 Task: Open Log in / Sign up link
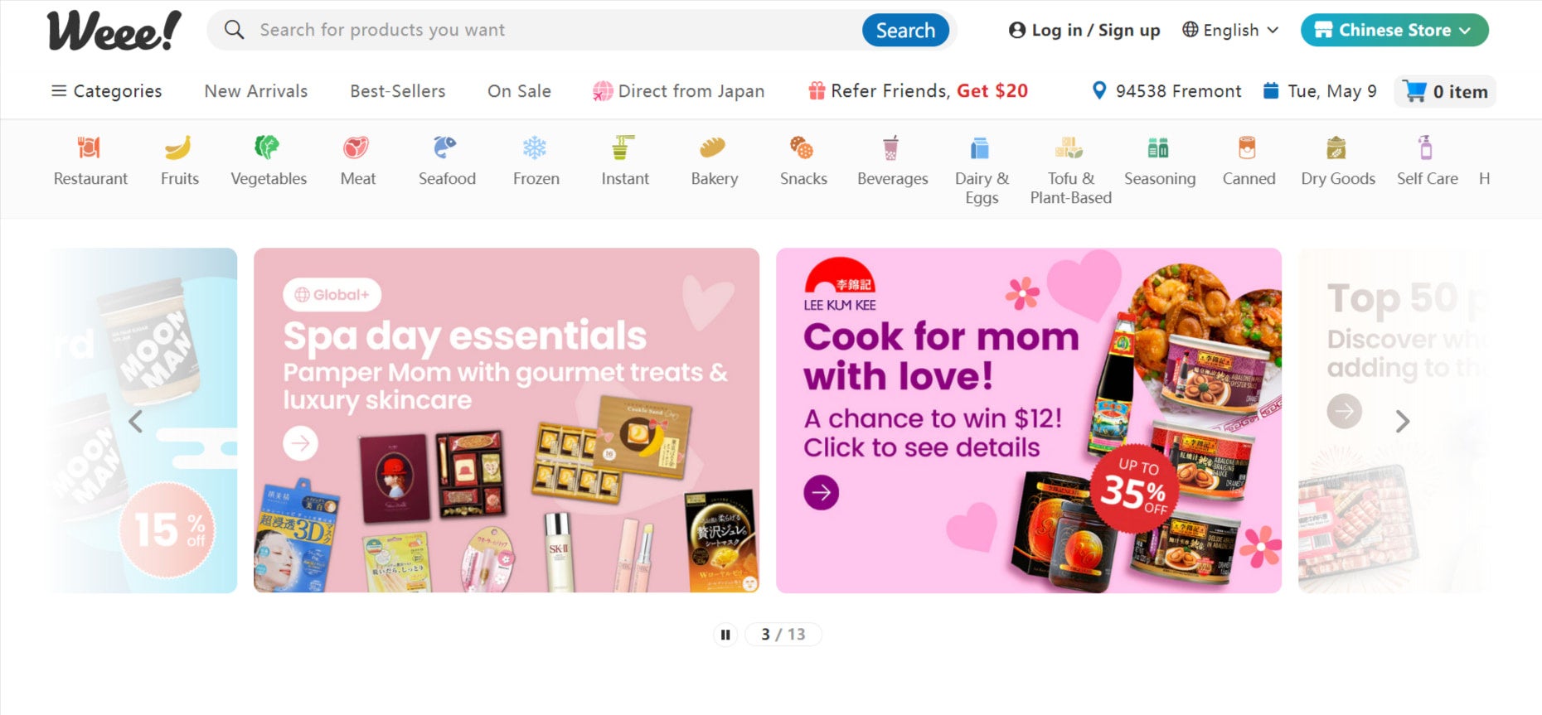tap(1084, 31)
